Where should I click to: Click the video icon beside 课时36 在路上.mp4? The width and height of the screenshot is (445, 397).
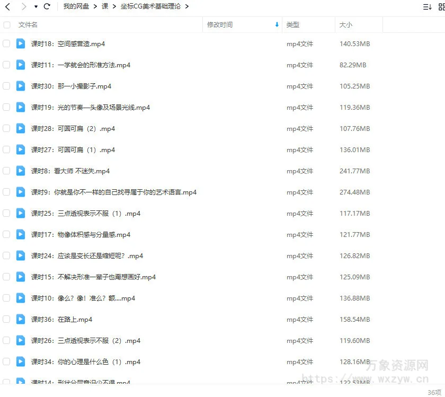click(x=20, y=319)
